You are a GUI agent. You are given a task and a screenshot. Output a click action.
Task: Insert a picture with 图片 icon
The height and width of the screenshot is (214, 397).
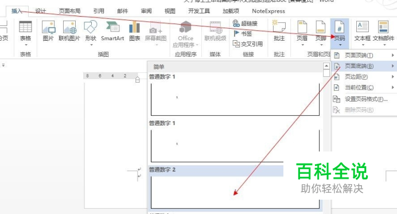click(49, 28)
